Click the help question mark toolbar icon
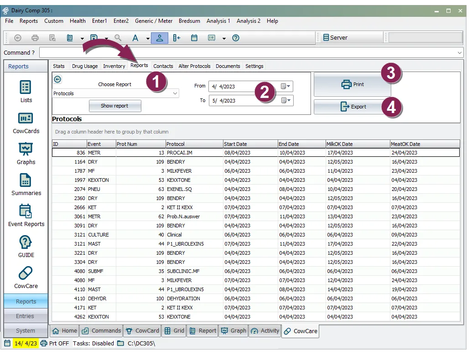Viewport: 472px width, 355px height. tap(236, 38)
